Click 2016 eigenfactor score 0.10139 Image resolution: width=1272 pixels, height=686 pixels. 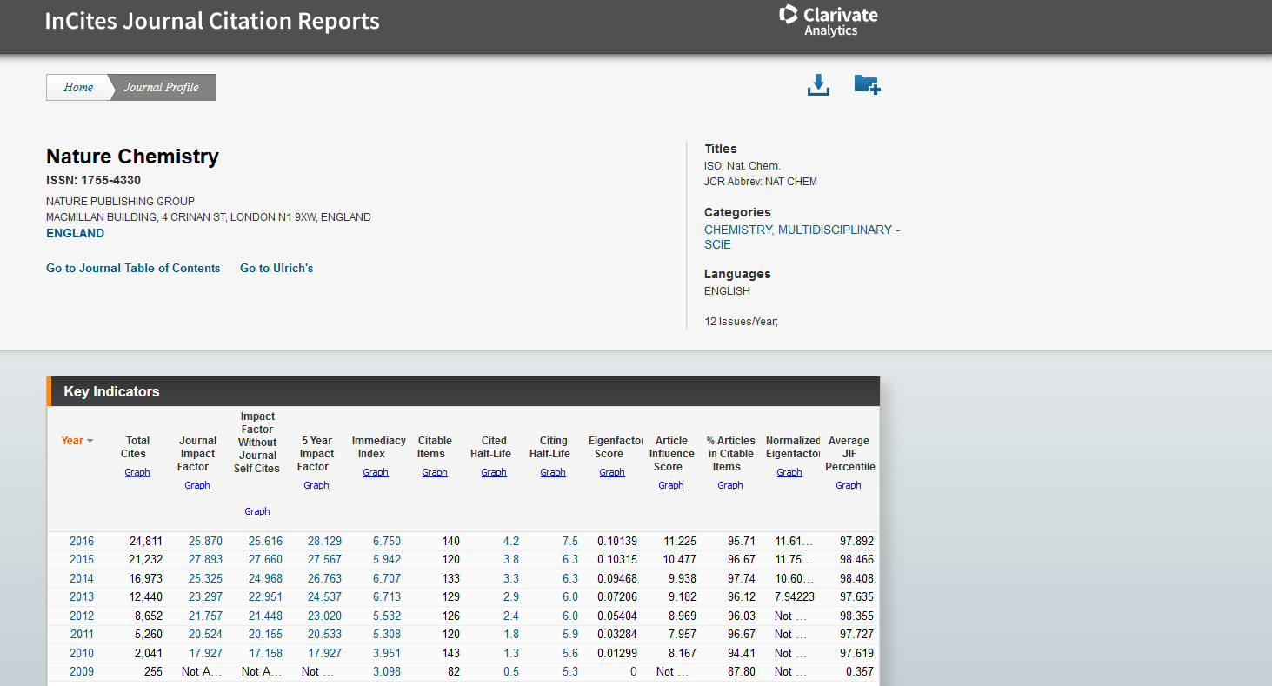click(617, 541)
